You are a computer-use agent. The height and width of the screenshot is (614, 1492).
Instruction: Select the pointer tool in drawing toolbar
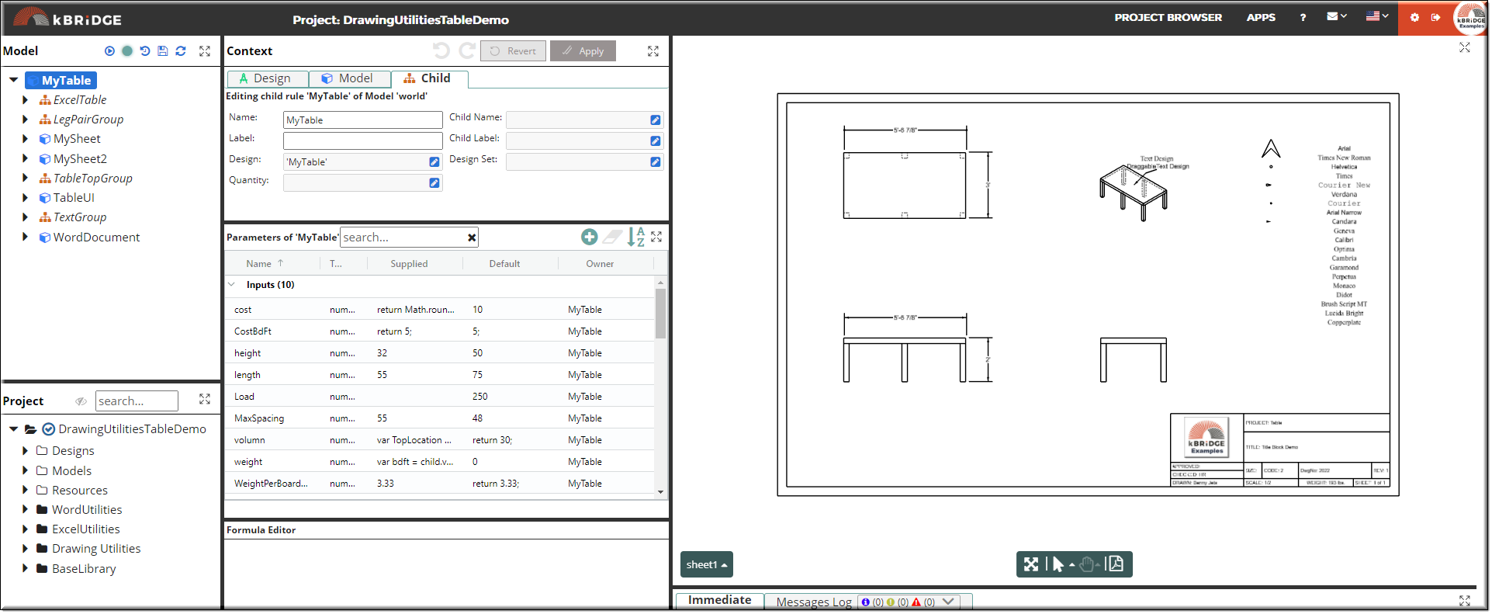coord(1058,564)
